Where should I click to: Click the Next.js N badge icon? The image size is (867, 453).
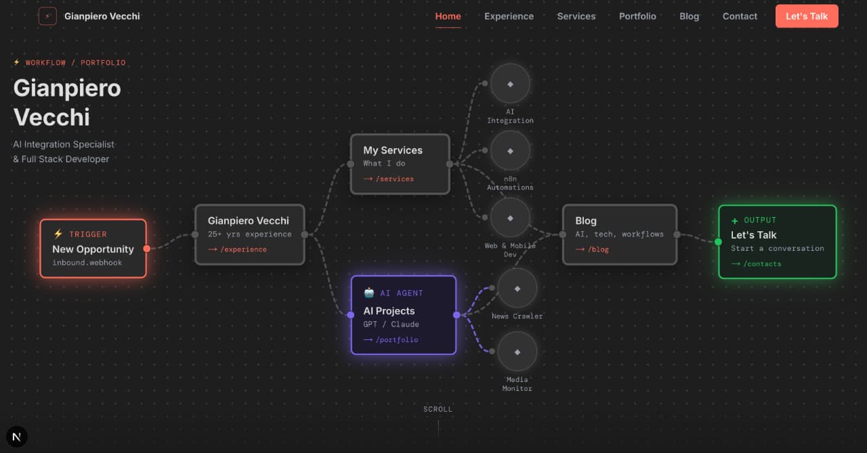click(x=17, y=437)
